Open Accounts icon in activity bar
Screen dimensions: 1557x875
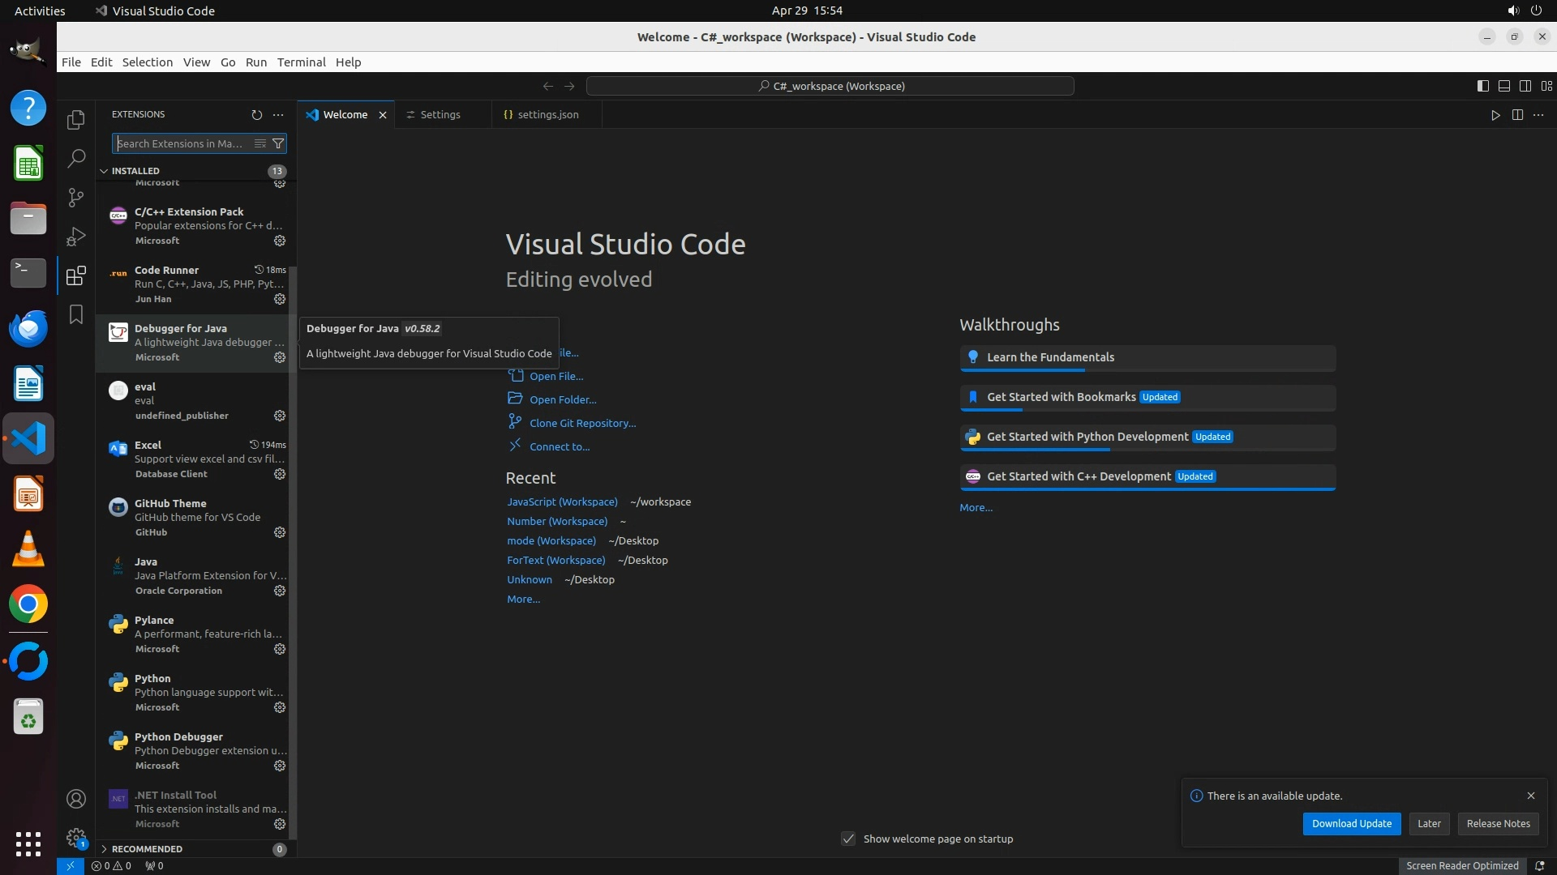(x=76, y=800)
